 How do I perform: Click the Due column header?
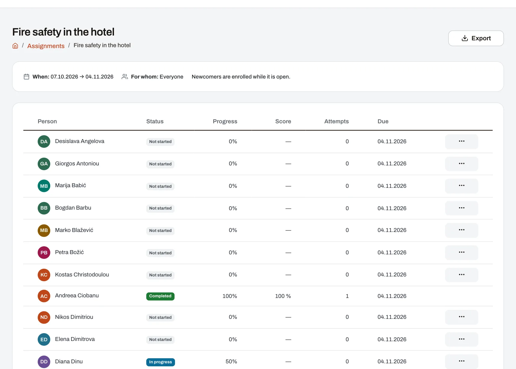[x=383, y=121]
